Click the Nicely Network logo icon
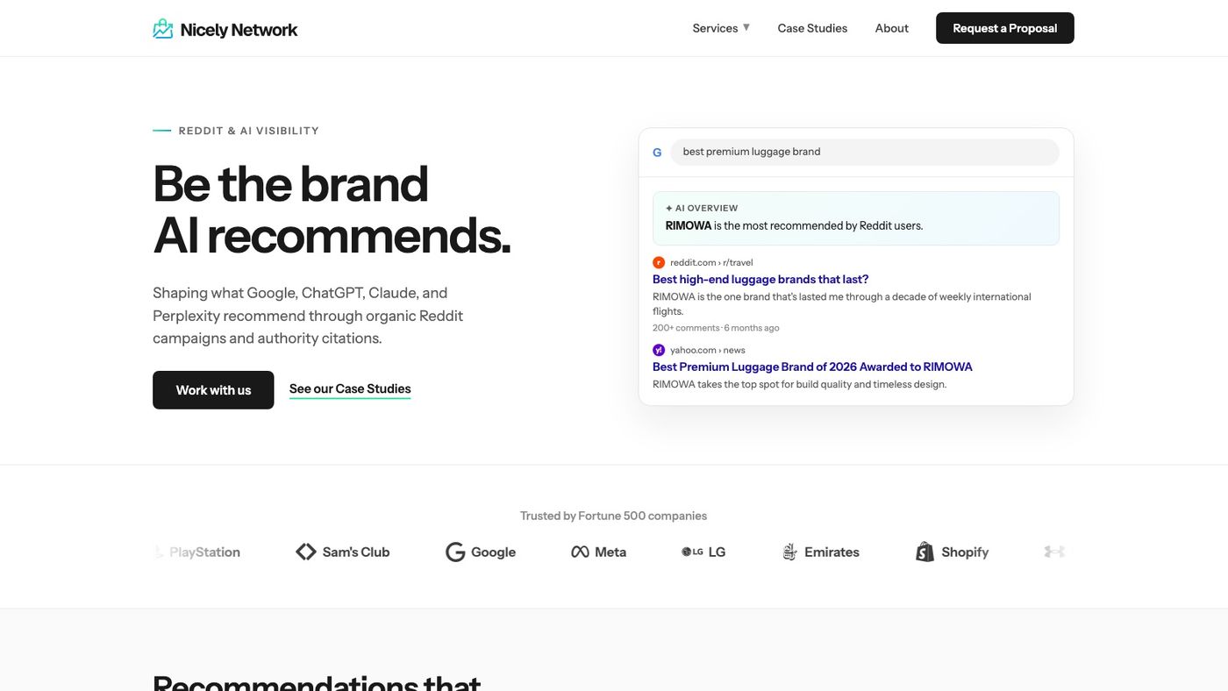 click(163, 29)
